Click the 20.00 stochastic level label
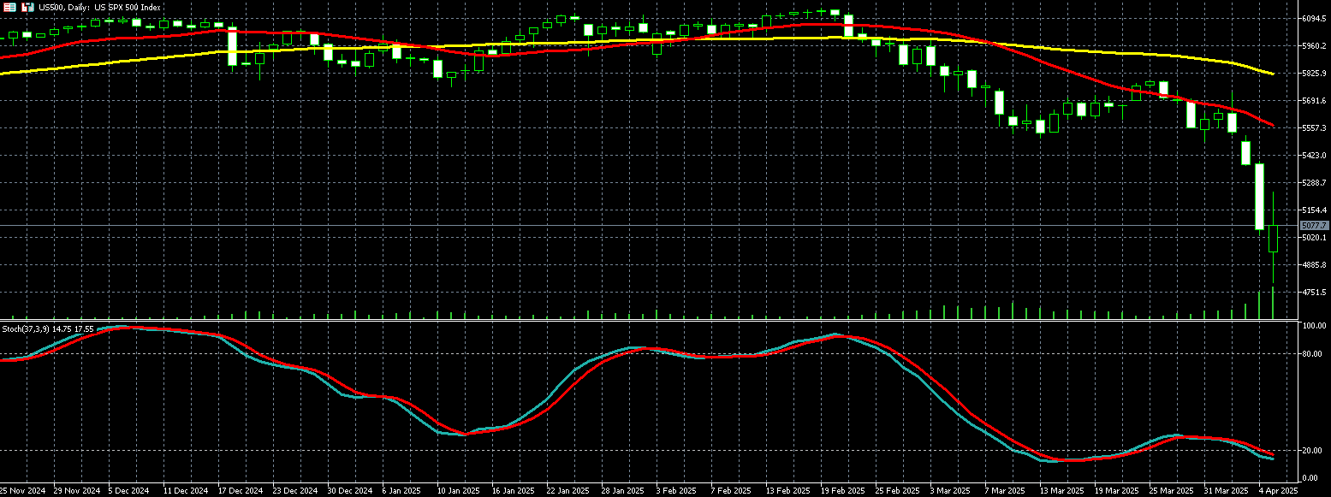Viewport: 1331px width, 497px height. tap(1313, 450)
